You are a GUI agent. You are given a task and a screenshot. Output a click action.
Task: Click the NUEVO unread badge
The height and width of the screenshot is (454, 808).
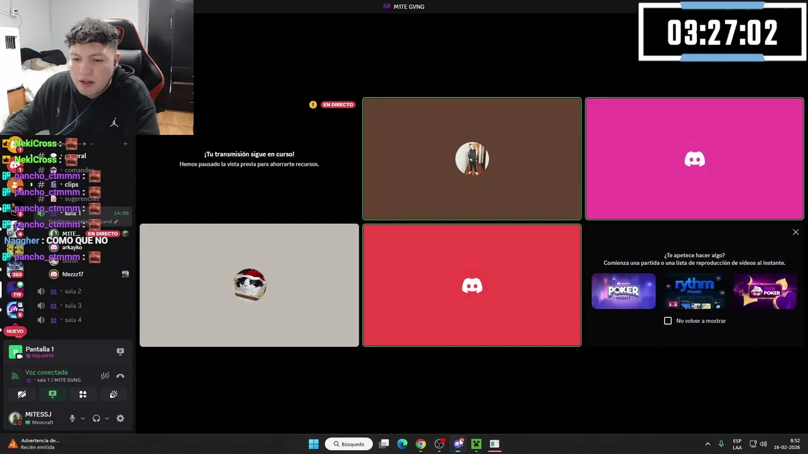[15, 331]
